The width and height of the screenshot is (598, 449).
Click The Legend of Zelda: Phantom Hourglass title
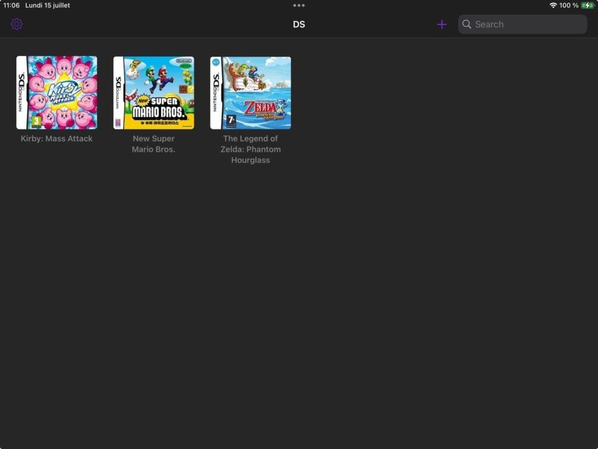[x=251, y=149]
